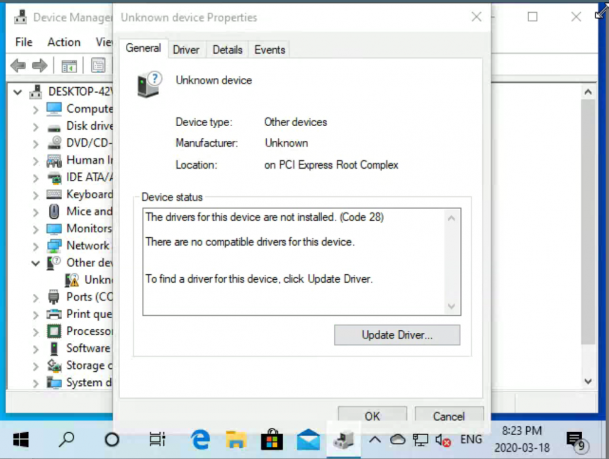Click the DESKTOP computer root node icon
Screen dimensions: 609x459
tap(36, 91)
